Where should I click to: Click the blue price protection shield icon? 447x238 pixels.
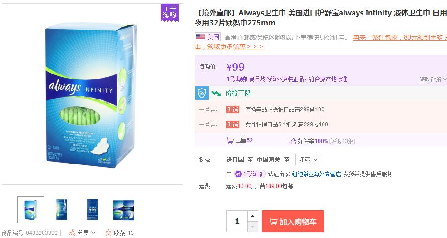[x=201, y=93]
